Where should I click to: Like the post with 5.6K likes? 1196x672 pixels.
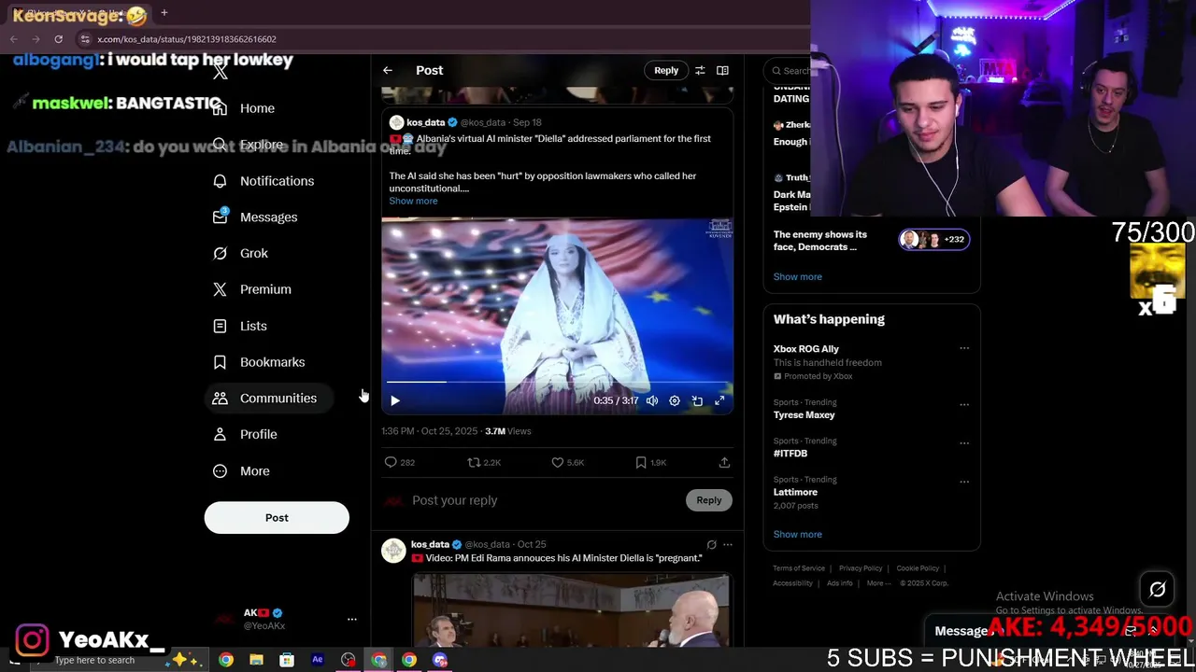pos(568,462)
